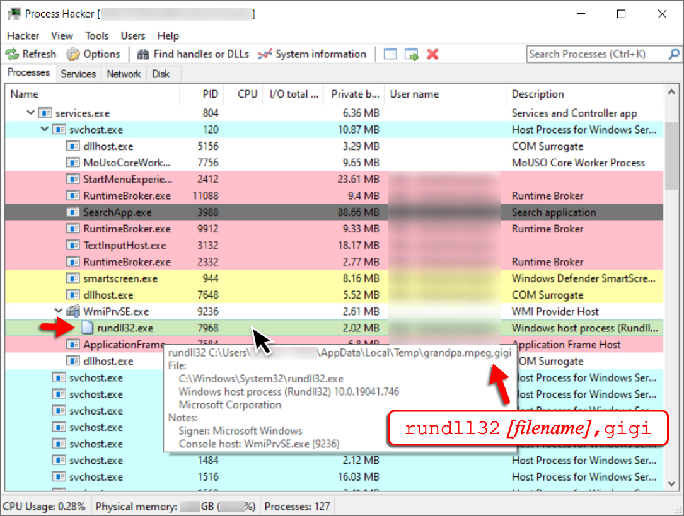Image resolution: width=684 pixels, height=516 pixels.
Task: Click the StartMenuExperie... process icon
Action: tap(73, 180)
